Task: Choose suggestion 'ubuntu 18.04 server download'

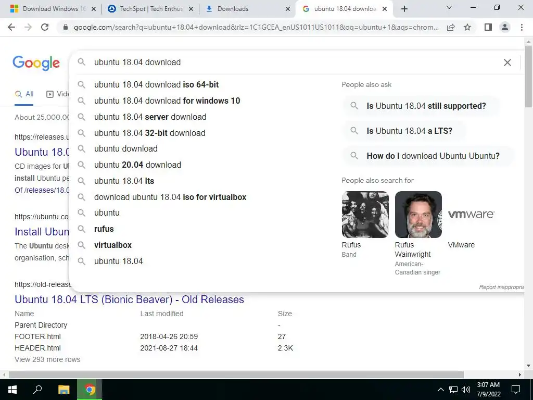Action: [150, 117]
